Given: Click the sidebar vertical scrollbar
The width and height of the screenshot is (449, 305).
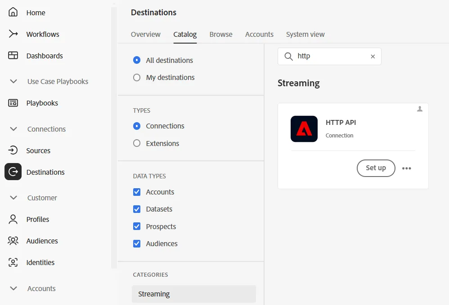Looking at the screenshot, I should 114,137.
